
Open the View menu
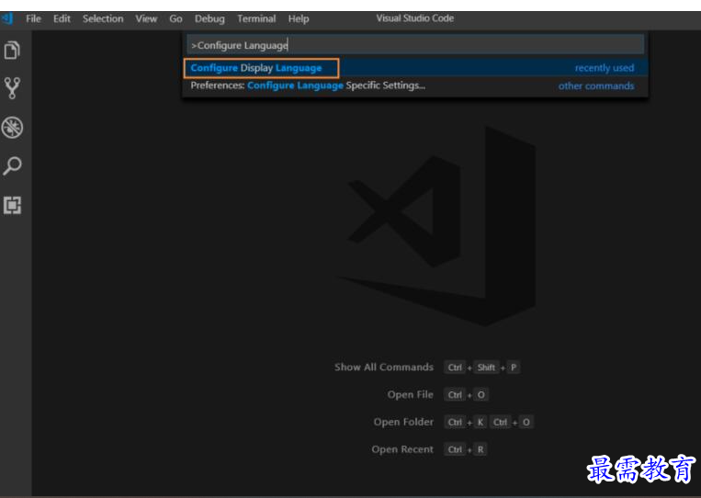click(x=146, y=18)
